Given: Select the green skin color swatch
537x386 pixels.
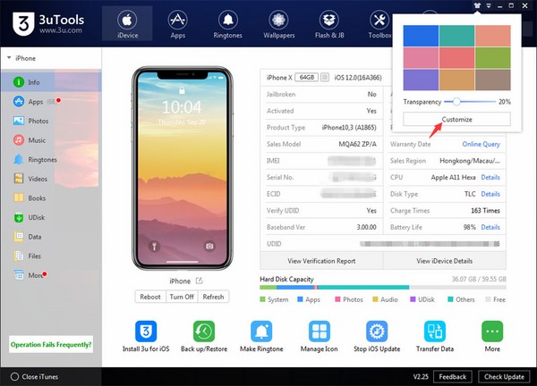Looking at the screenshot, I should tap(493, 58).
